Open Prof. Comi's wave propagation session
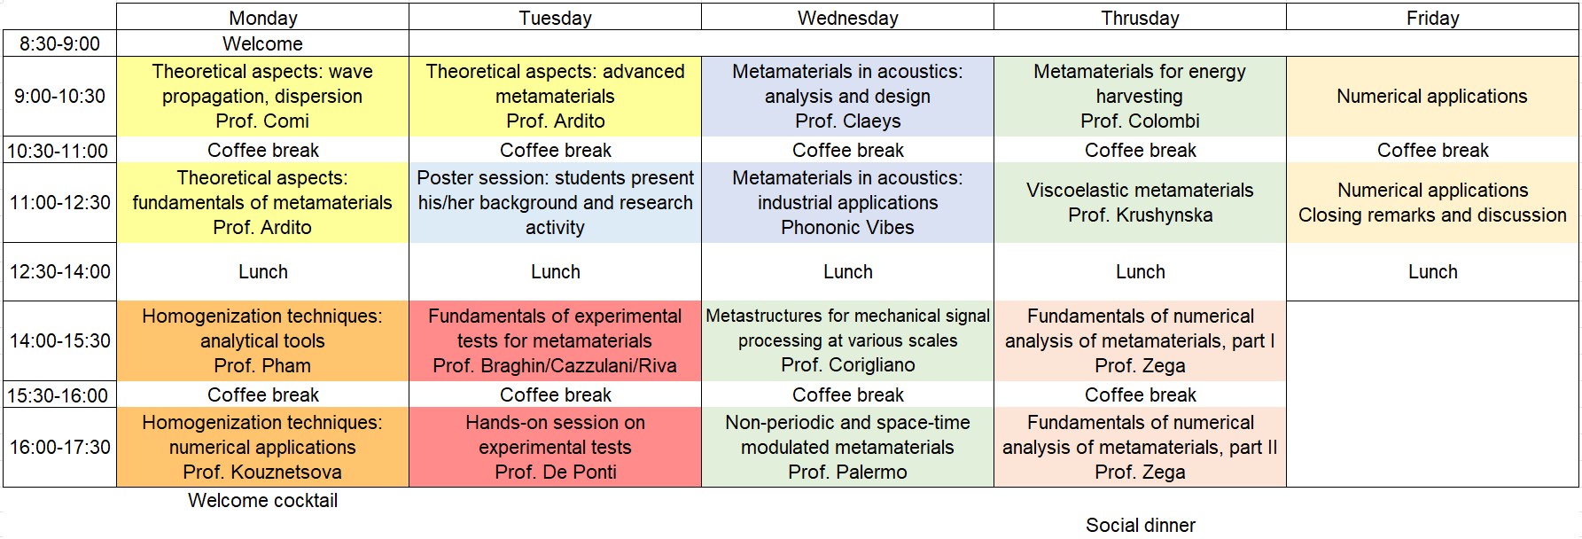This screenshot has height=539, width=1582. [262, 96]
